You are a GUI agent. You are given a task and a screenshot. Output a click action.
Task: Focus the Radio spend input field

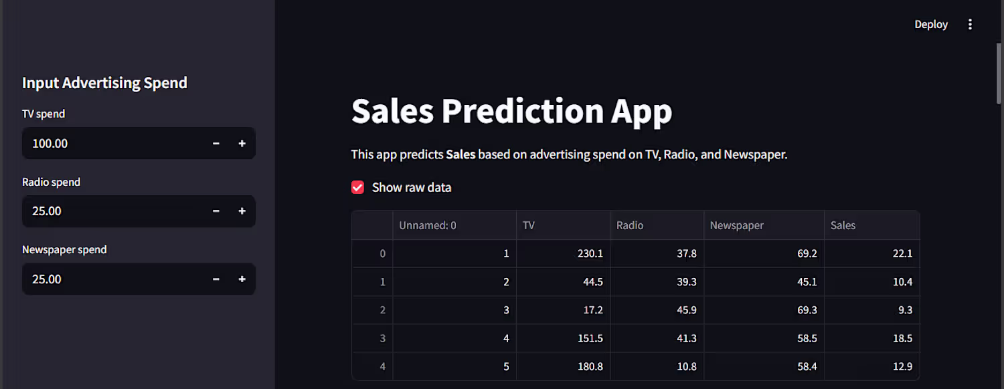[x=112, y=211]
